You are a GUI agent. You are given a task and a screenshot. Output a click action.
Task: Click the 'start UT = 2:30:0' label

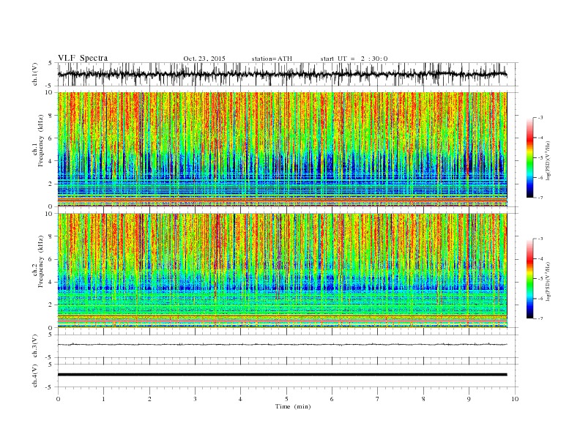(354, 59)
